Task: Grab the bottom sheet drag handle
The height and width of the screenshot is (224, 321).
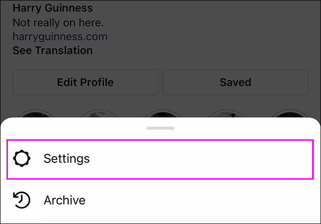Action: [160, 128]
